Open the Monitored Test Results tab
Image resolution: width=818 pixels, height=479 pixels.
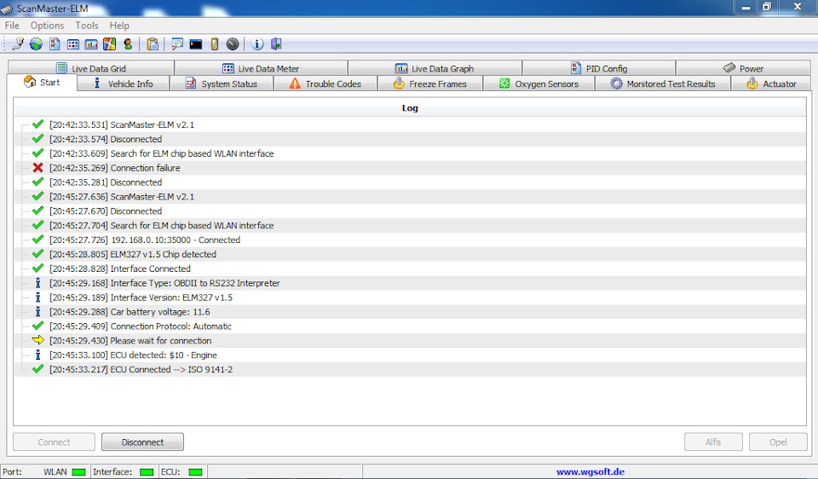(663, 84)
